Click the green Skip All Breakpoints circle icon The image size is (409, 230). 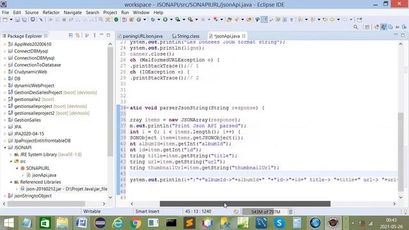[116, 20]
